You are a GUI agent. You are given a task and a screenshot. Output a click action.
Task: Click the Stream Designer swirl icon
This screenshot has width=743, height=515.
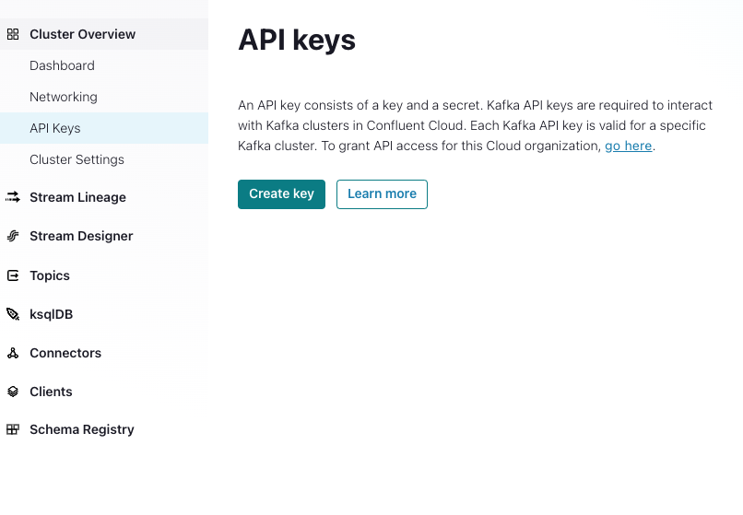(13, 236)
